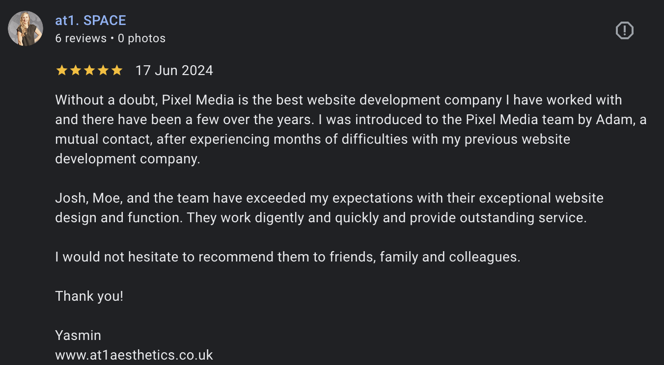
Task: Click the sentence recommending to friends and family
Action: (x=287, y=257)
